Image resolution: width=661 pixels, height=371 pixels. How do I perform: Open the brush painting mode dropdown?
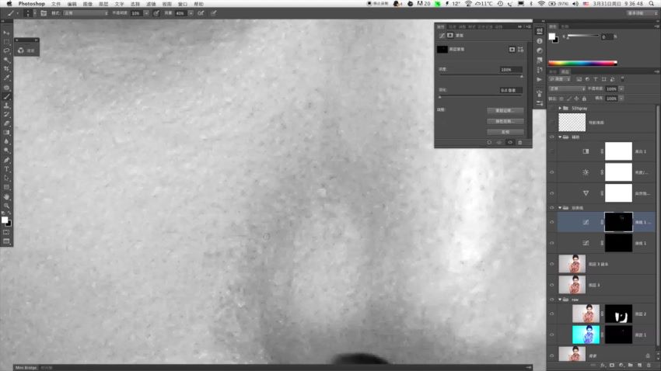[x=86, y=13]
